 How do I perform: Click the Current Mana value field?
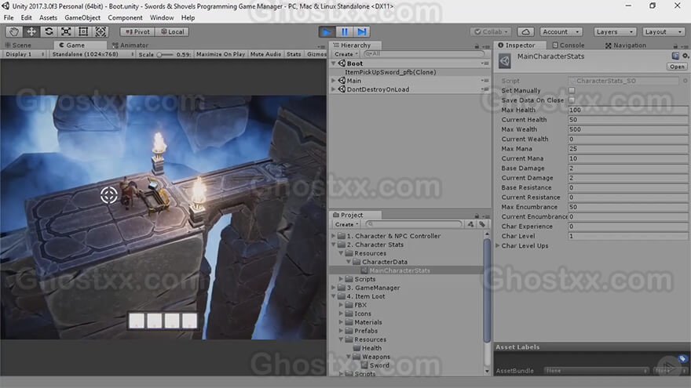click(x=628, y=158)
